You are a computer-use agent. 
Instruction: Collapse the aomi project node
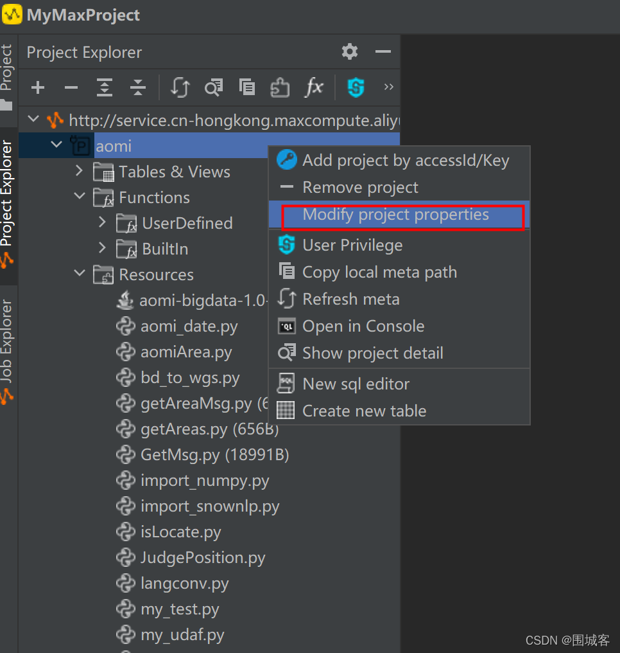point(56,145)
